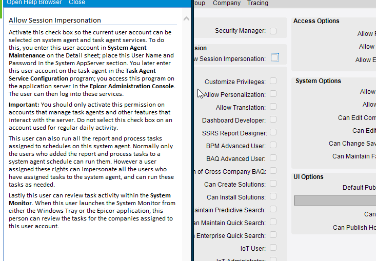Check Enterprise Quick Search box
Viewport: 376px width, 261px height.
click(x=273, y=235)
